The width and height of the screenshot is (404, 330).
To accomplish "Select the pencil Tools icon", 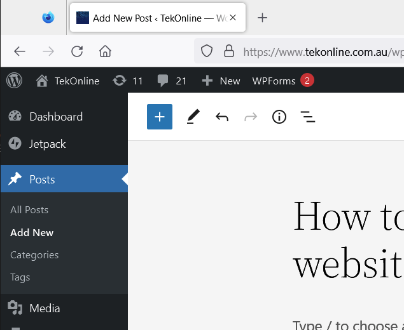I will 193,117.
